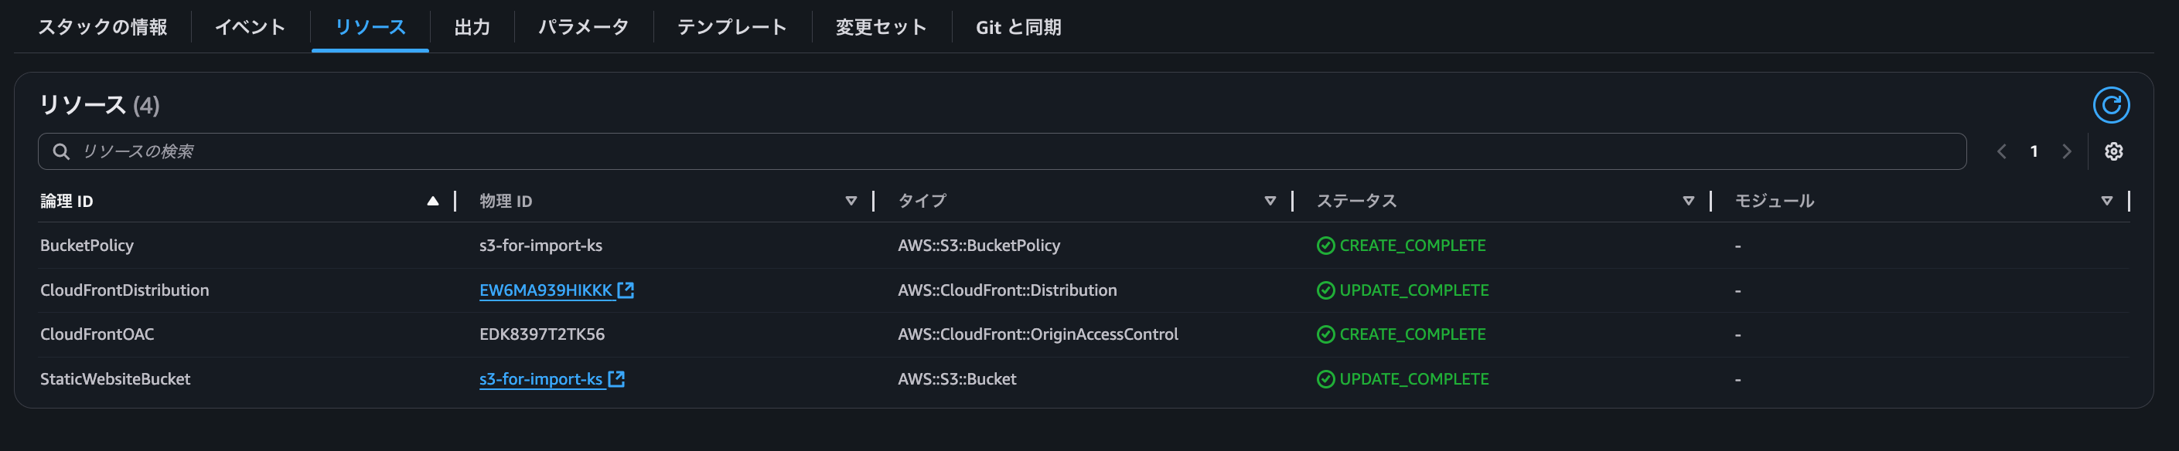Viewport: 2179px width, 451px height.
Task: Open EW6MA939HIKKK CloudFront distribution link
Action: [546, 290]
